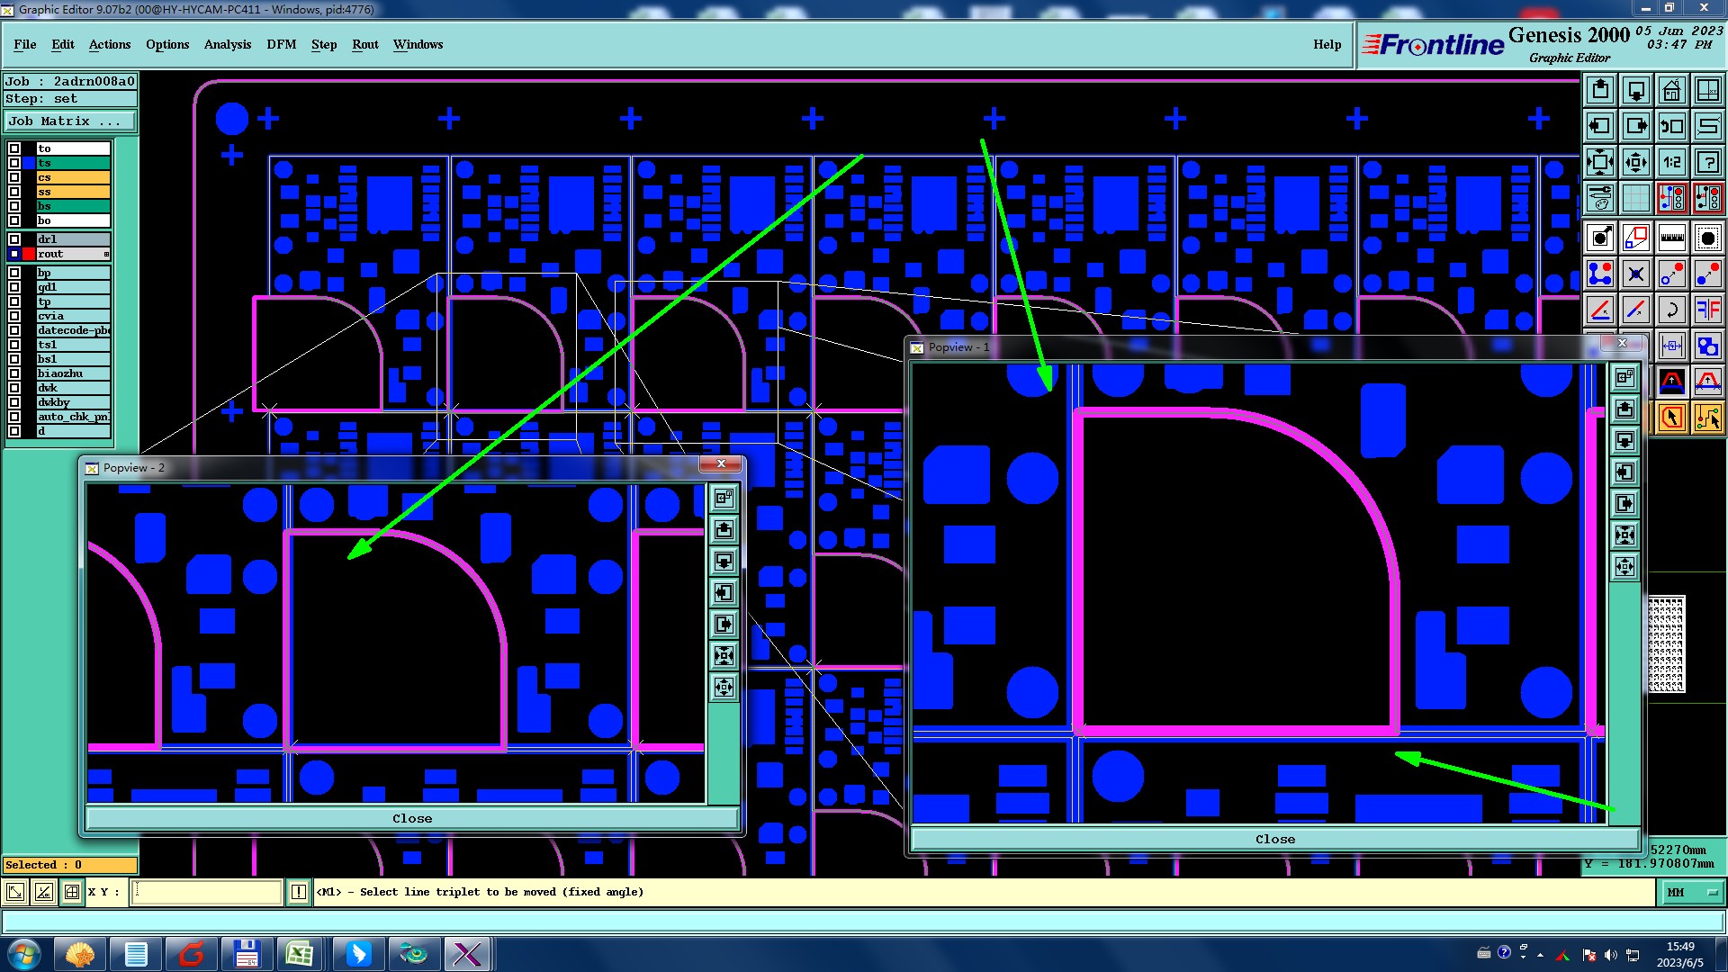This screenshot has height=972, width=1728.
Task: Click Close button in Popview 1
Action: 1275,839
